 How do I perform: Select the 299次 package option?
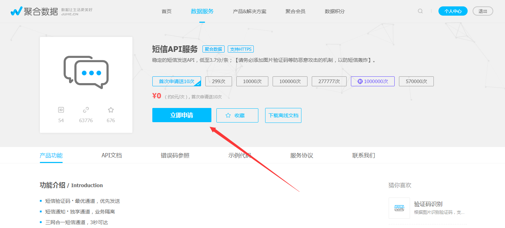coord(219,81)
